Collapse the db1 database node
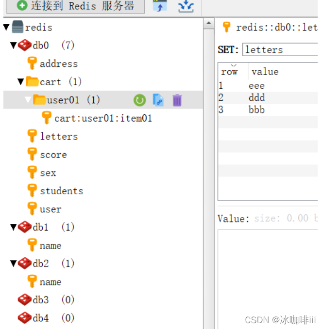 14,227
